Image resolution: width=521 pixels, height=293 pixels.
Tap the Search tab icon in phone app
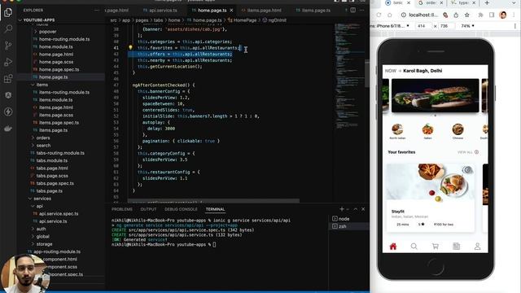414,246
